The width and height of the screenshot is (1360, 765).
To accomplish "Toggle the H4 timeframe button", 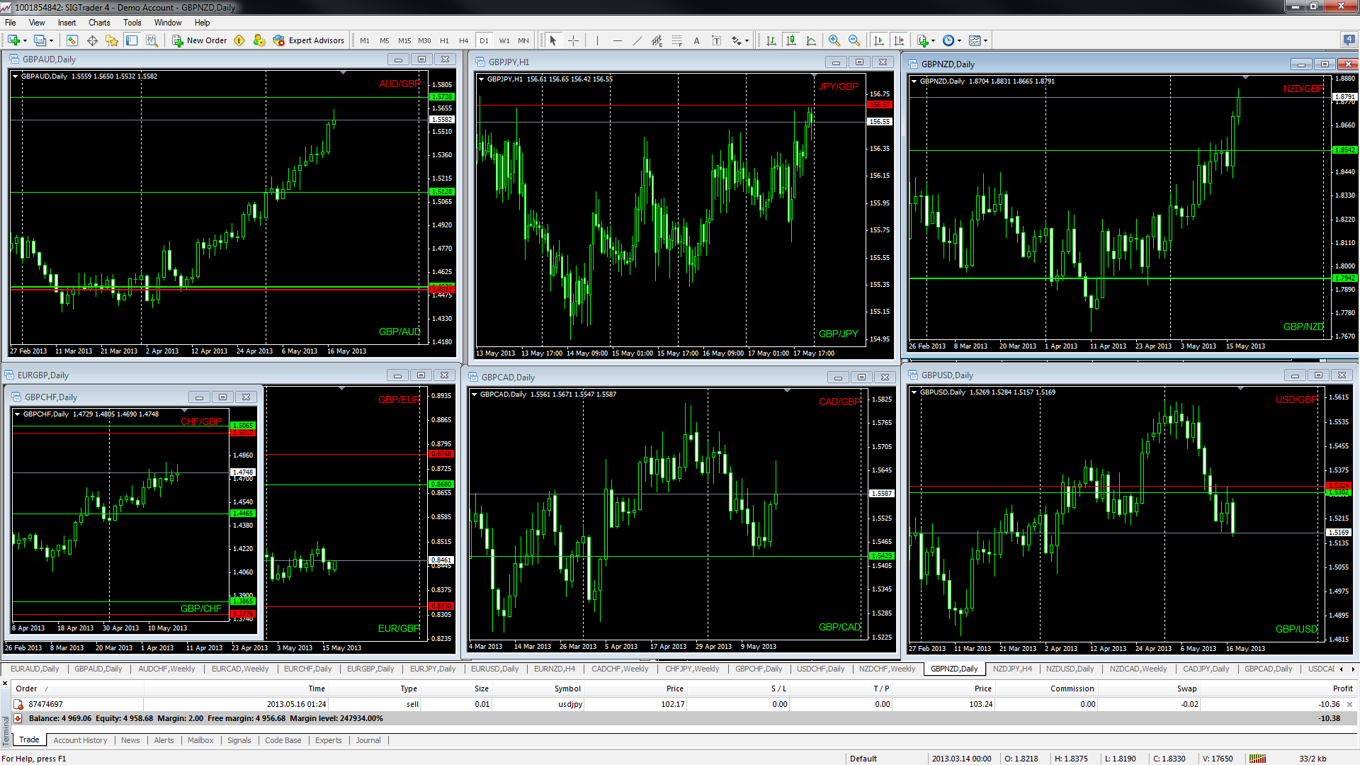I will click(x=464, y=40).
